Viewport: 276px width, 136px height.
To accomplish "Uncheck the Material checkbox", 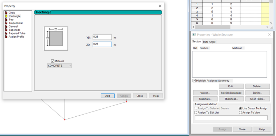I will click(x=52, y=61).
